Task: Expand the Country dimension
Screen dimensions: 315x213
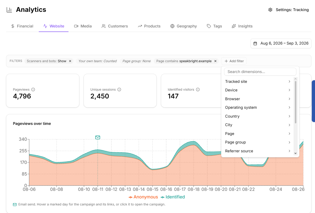Action: tap(258, 116)
